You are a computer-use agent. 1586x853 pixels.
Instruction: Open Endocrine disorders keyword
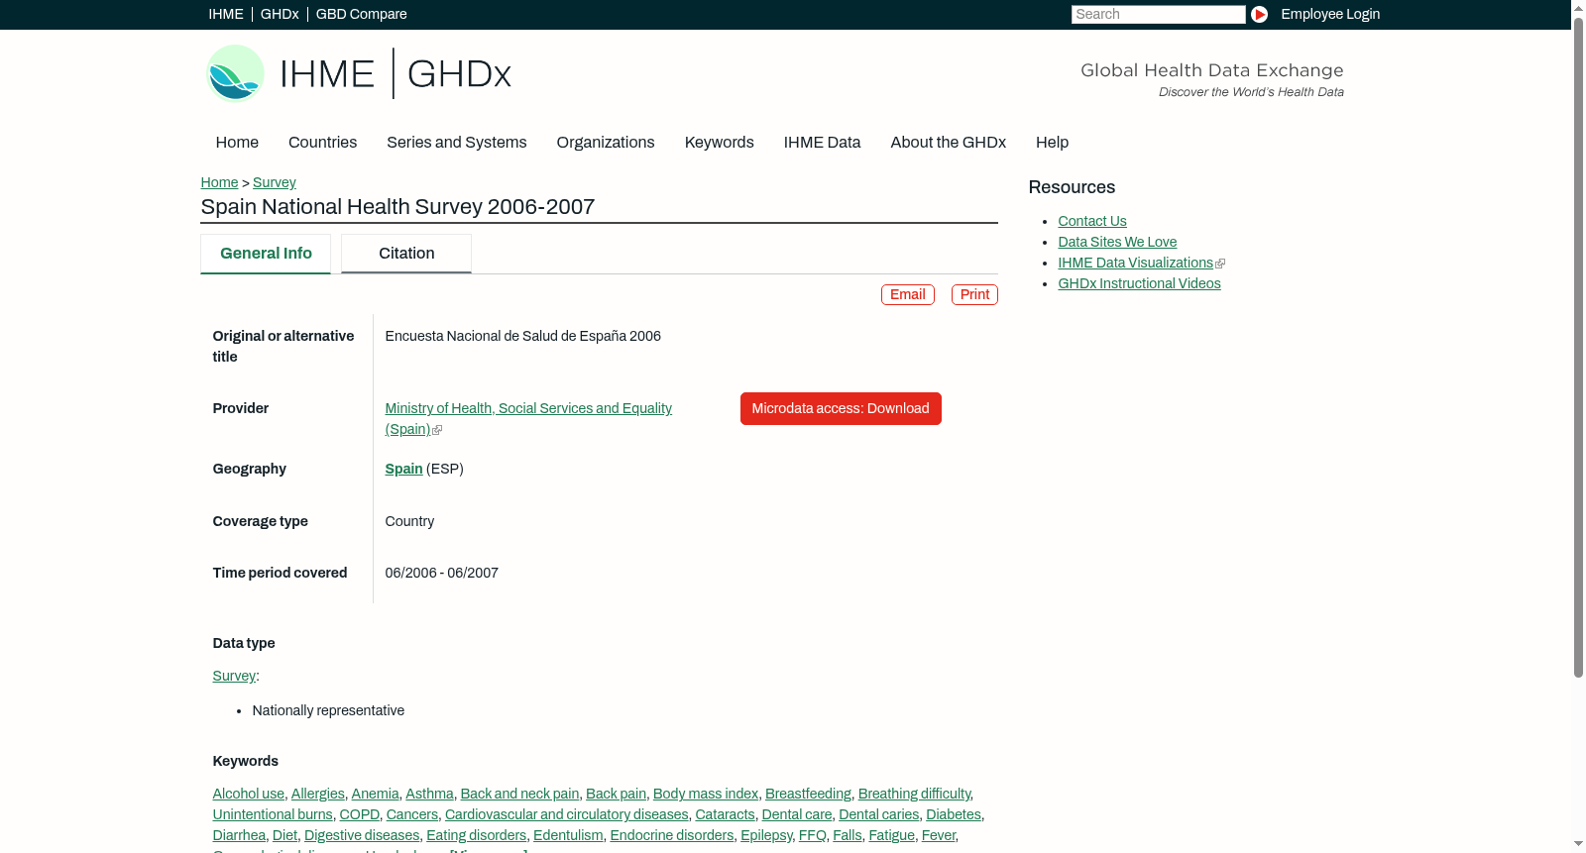(672, 835)
